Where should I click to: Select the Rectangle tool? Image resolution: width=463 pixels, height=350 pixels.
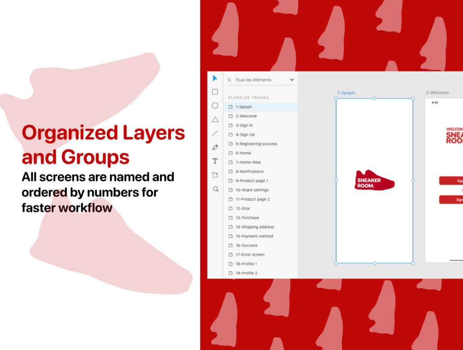pos(215,92)
